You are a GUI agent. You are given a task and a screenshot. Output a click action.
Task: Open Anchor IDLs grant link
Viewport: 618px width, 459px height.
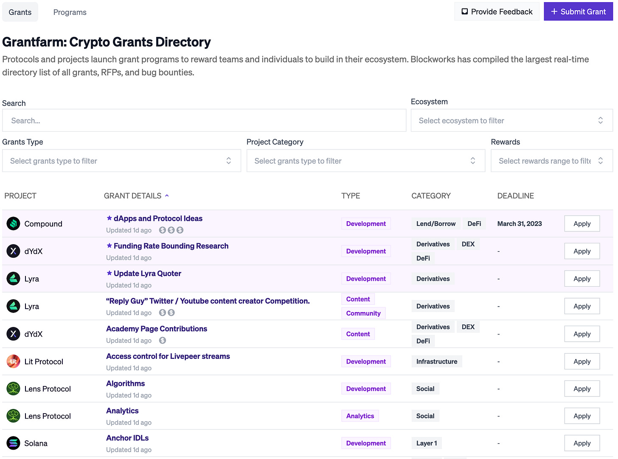(x=127, y=438)
